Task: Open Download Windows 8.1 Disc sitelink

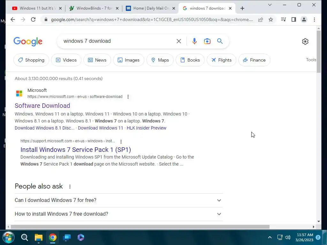Action: point(44,128)
